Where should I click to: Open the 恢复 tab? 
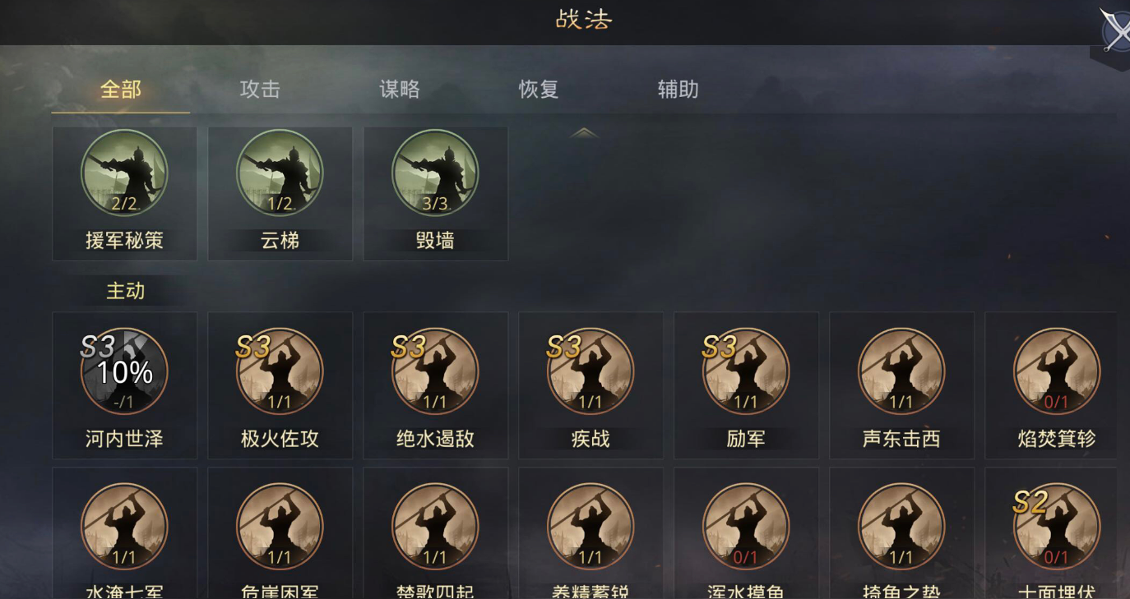[x=539, y=89]
